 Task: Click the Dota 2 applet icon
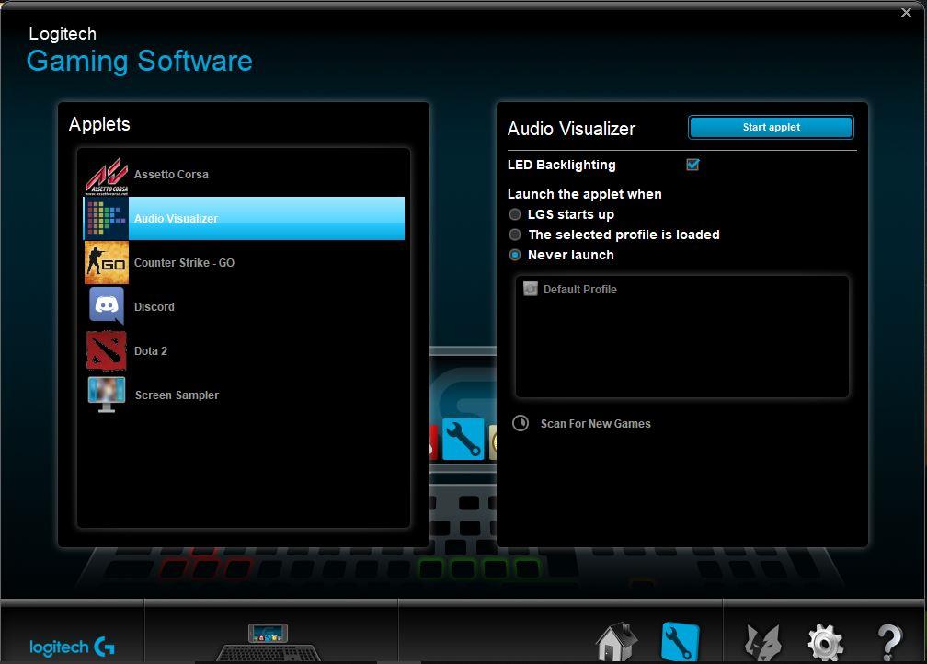point(107,350)
